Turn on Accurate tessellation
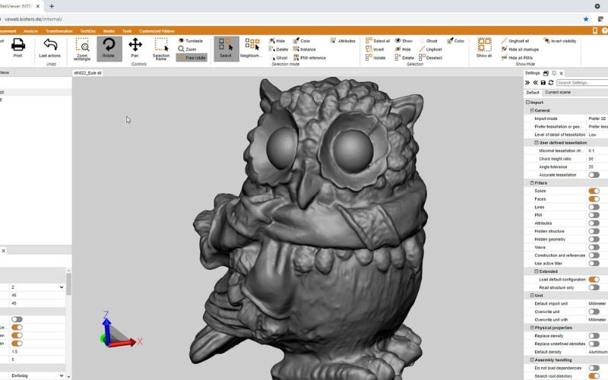Screen dimensions: 608x380 click(x=594, y=175)
